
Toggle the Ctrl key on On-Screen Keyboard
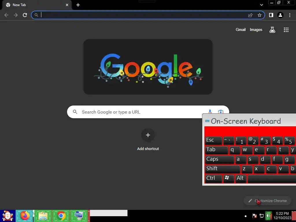[214, 179]
